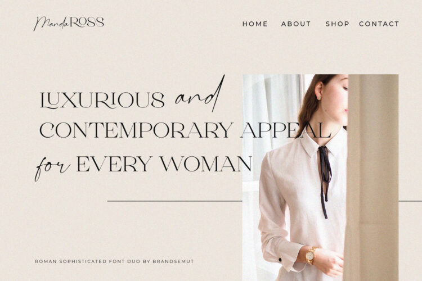Click the script word 'for'

[x=53, y=168]
